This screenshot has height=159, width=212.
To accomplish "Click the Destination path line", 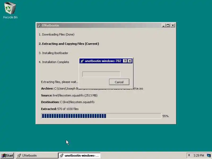I will tap(68, 102).
